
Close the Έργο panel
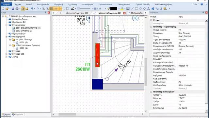(49, 12)
